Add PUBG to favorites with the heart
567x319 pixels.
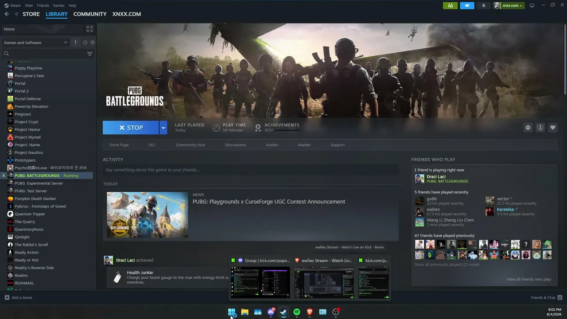pyautogui.click(x=552, y=128)
